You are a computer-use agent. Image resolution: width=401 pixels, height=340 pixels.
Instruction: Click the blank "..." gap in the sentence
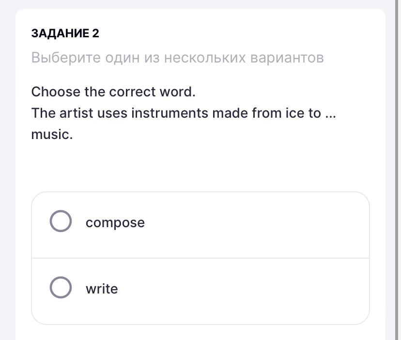pyautogui.click(x=330, y=114)
